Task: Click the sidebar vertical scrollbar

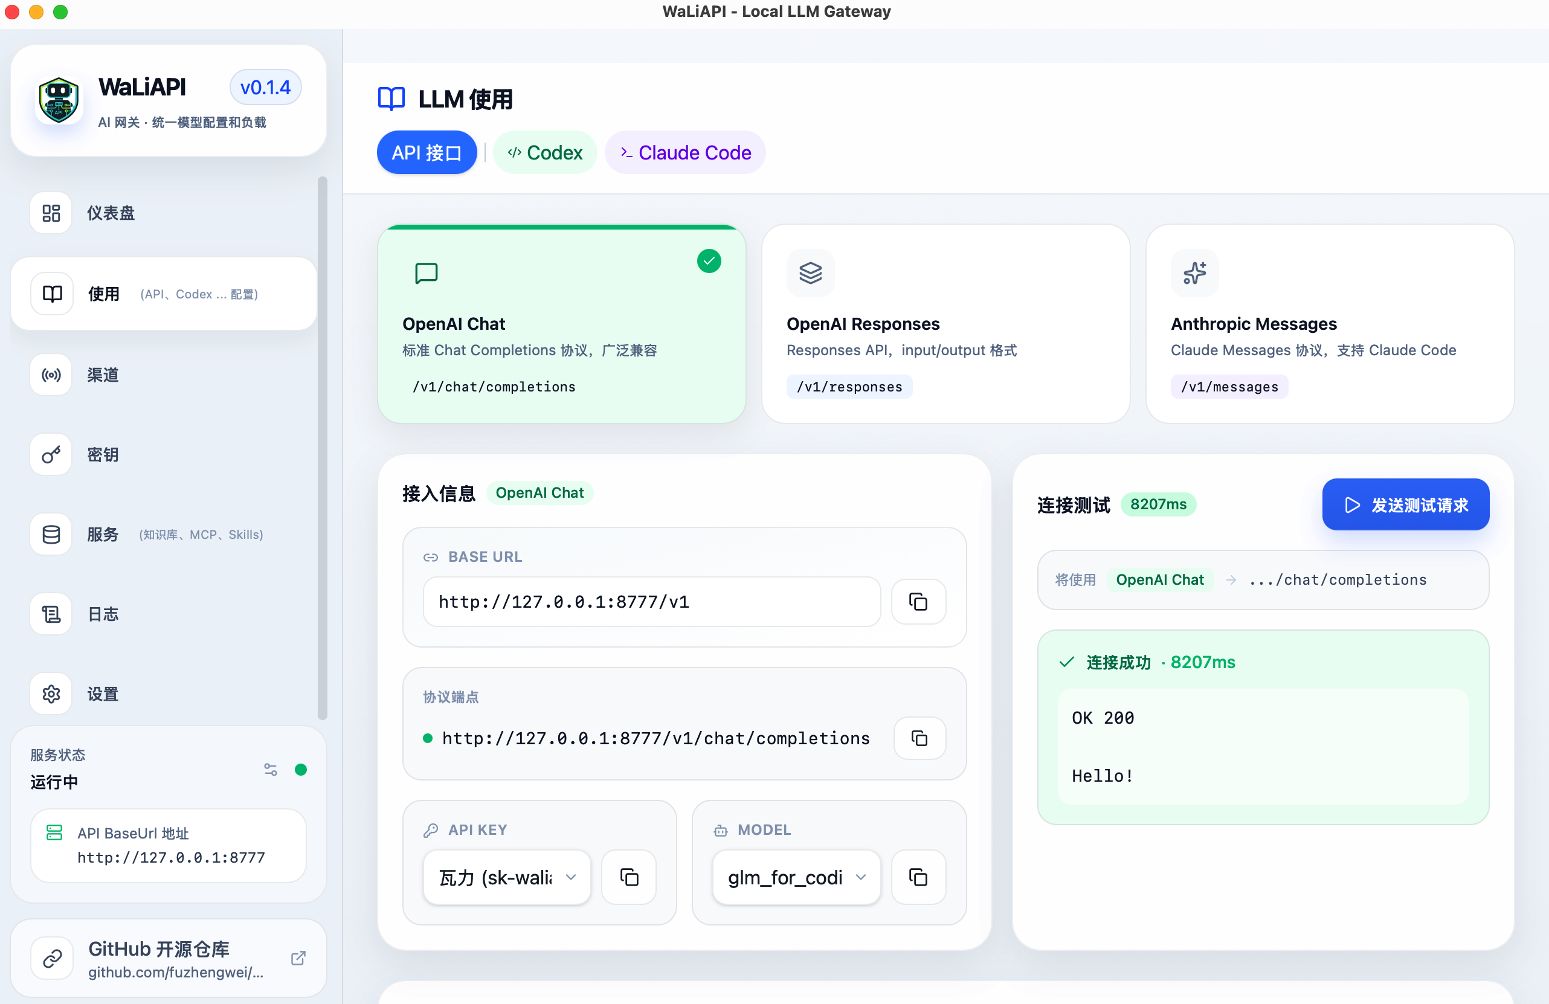Action: (x=321, y=449)
